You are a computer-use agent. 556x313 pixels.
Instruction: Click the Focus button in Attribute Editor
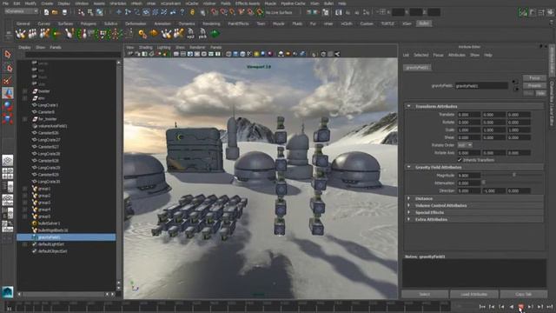(x=534, y=78)
